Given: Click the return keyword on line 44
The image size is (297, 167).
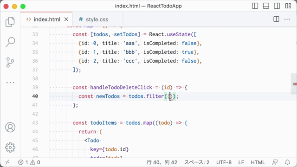Looking at the screenshot, I should 87,132.
